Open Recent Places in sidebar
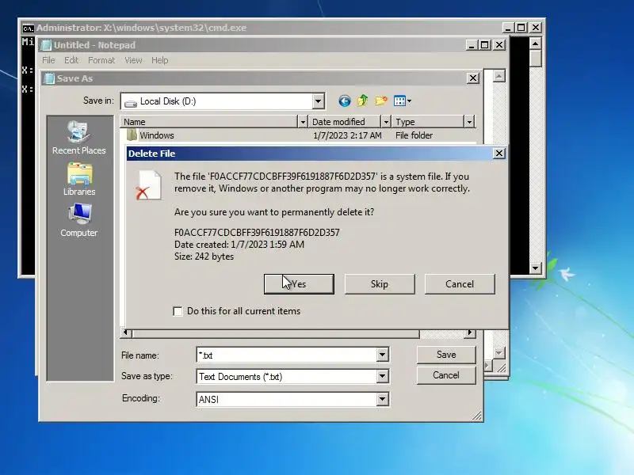This screenshot has height=475, width=634. (x=78, y=137)
